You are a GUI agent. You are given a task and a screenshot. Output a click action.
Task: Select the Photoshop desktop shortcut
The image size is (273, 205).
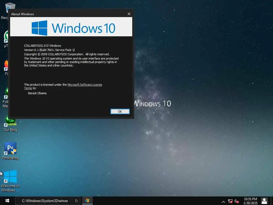[10, 151]
